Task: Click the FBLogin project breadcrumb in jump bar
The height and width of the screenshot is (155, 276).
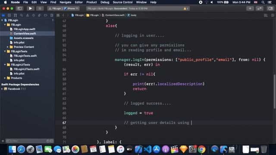Action: pos(78,15)
